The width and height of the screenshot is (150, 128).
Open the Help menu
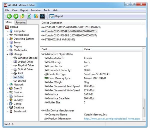(x=55, y=10)
